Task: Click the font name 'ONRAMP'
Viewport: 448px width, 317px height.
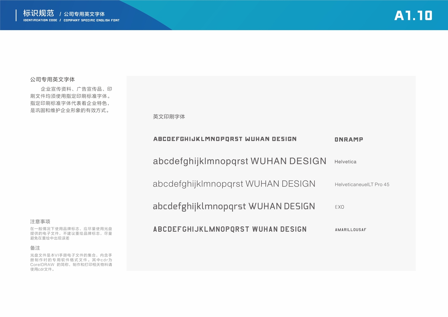Action: [x=349, y=139]
